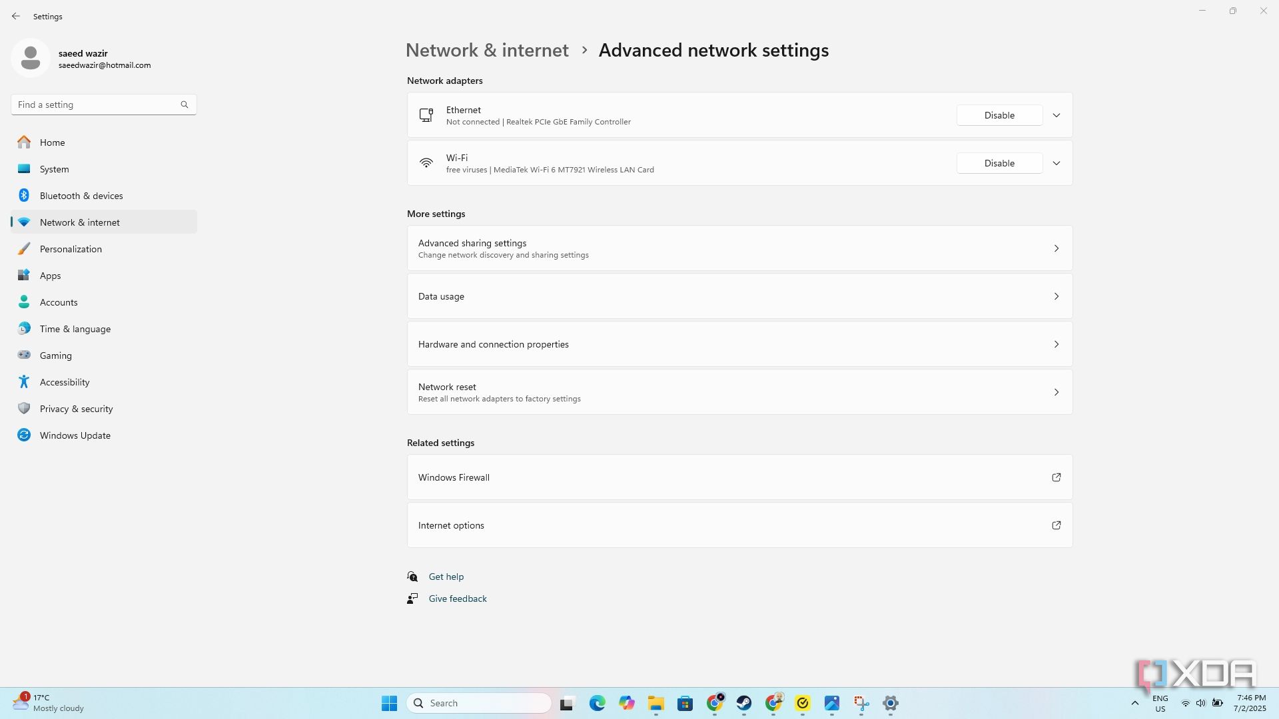
Task: Click the Ethernet adapter icon
Action: click(x=426, y=115)
